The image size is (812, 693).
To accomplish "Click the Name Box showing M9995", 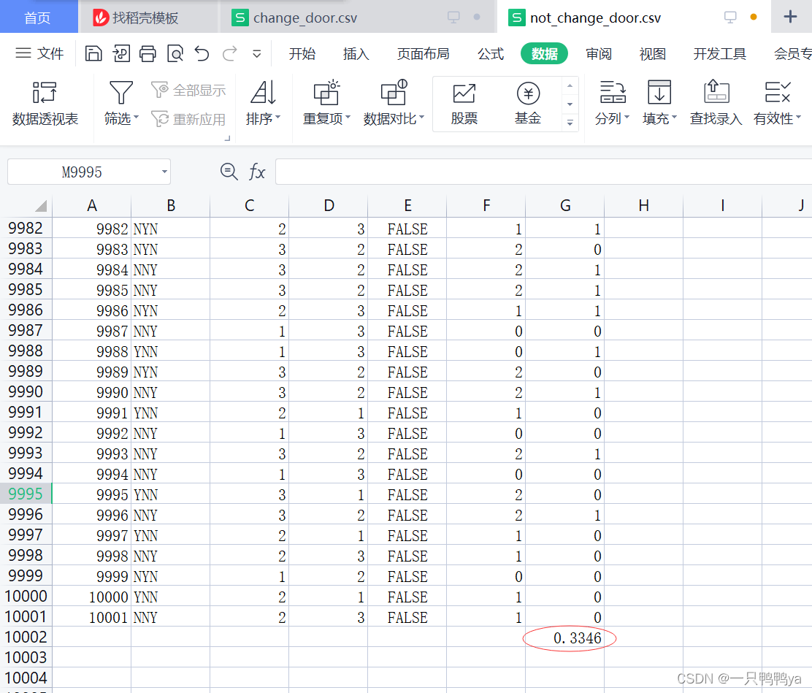I will click(82, 172).
